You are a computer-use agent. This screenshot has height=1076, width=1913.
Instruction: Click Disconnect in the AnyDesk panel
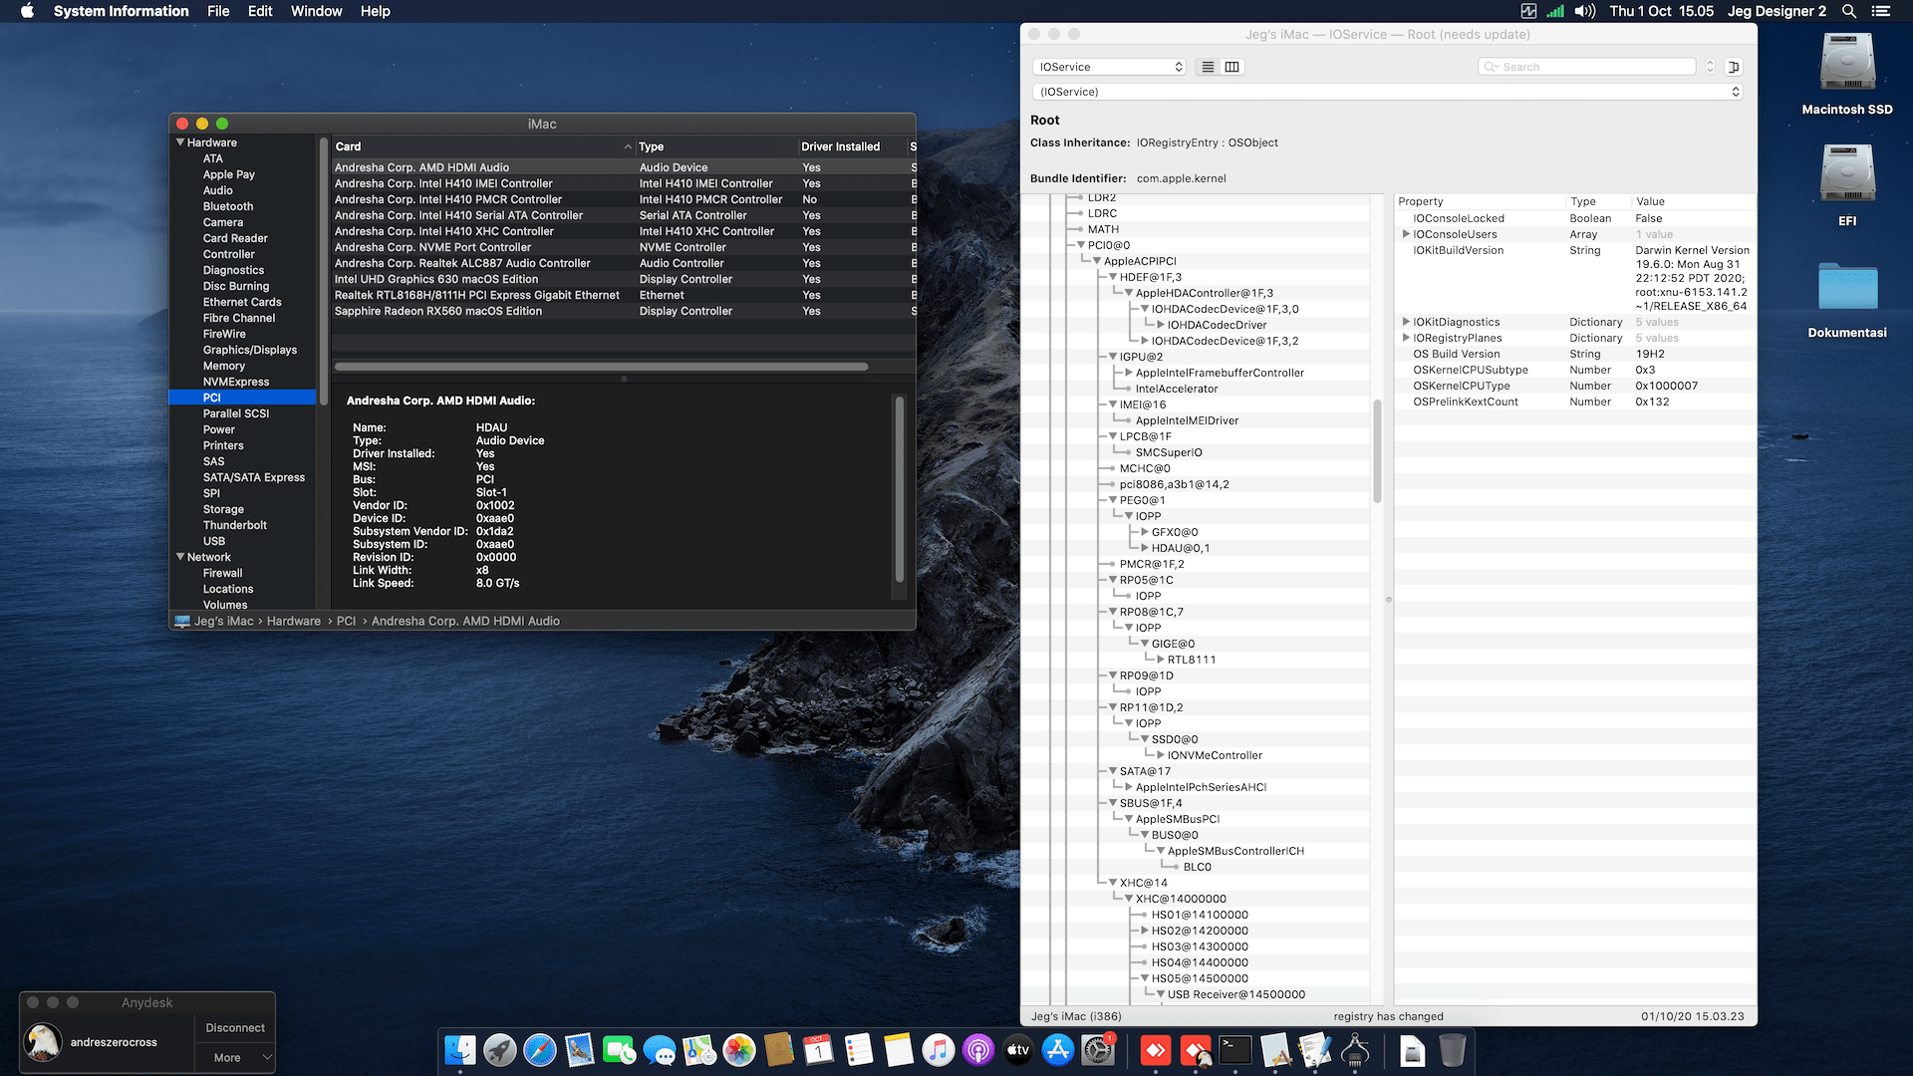pyautogui.click(x=234, y=1027)
